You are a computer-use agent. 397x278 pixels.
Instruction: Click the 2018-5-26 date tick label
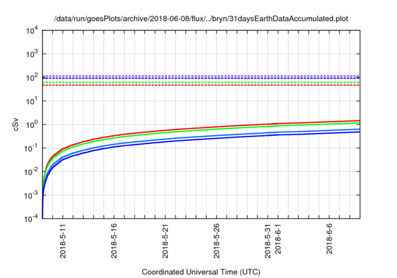(x=216, y=241)
